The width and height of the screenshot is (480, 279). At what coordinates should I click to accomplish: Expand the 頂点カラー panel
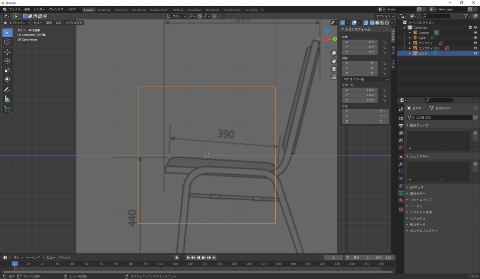tap(418, 193)
